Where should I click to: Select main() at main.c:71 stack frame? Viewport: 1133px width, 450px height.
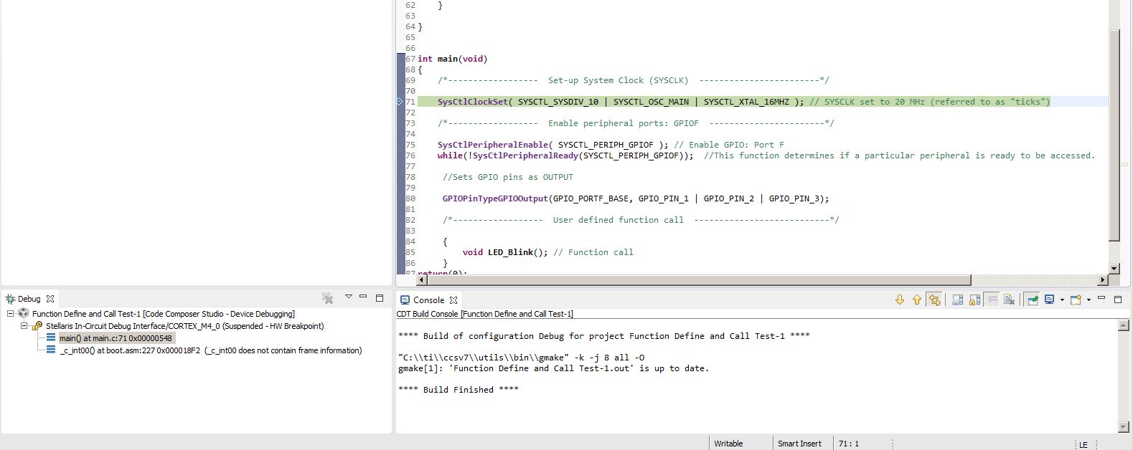tap(116, 338)
